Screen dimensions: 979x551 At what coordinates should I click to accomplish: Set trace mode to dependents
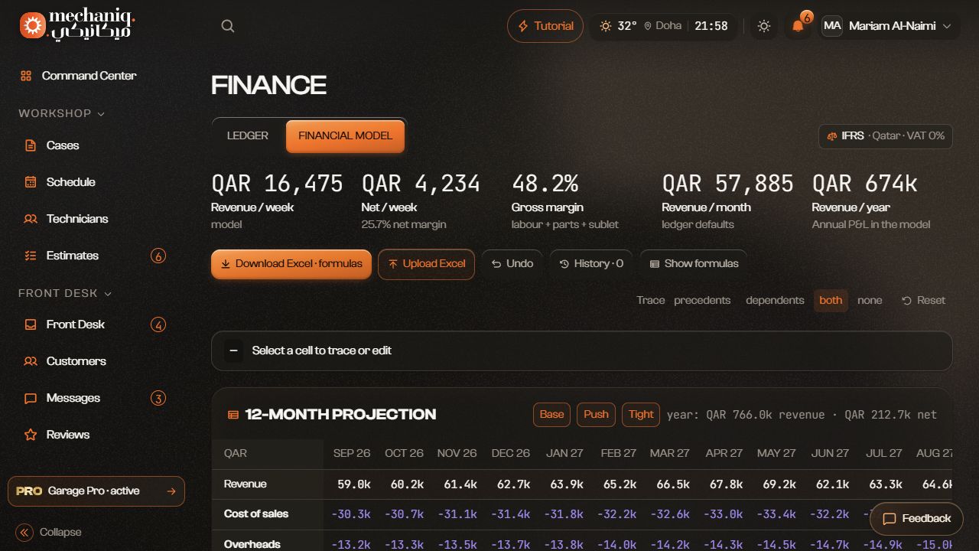pyautogui.click(x=775, y=301)
